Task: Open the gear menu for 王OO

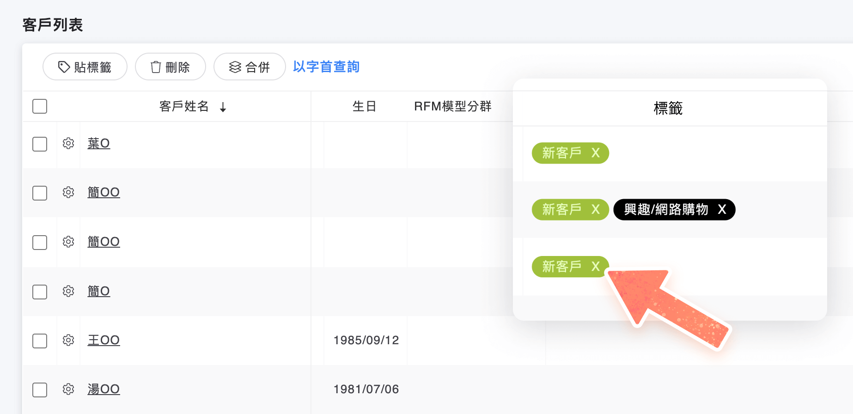Action: tap(68, 341)
